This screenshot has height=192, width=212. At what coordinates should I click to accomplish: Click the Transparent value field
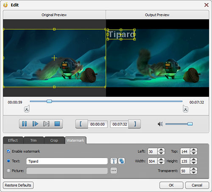click(x=185, y=171)
